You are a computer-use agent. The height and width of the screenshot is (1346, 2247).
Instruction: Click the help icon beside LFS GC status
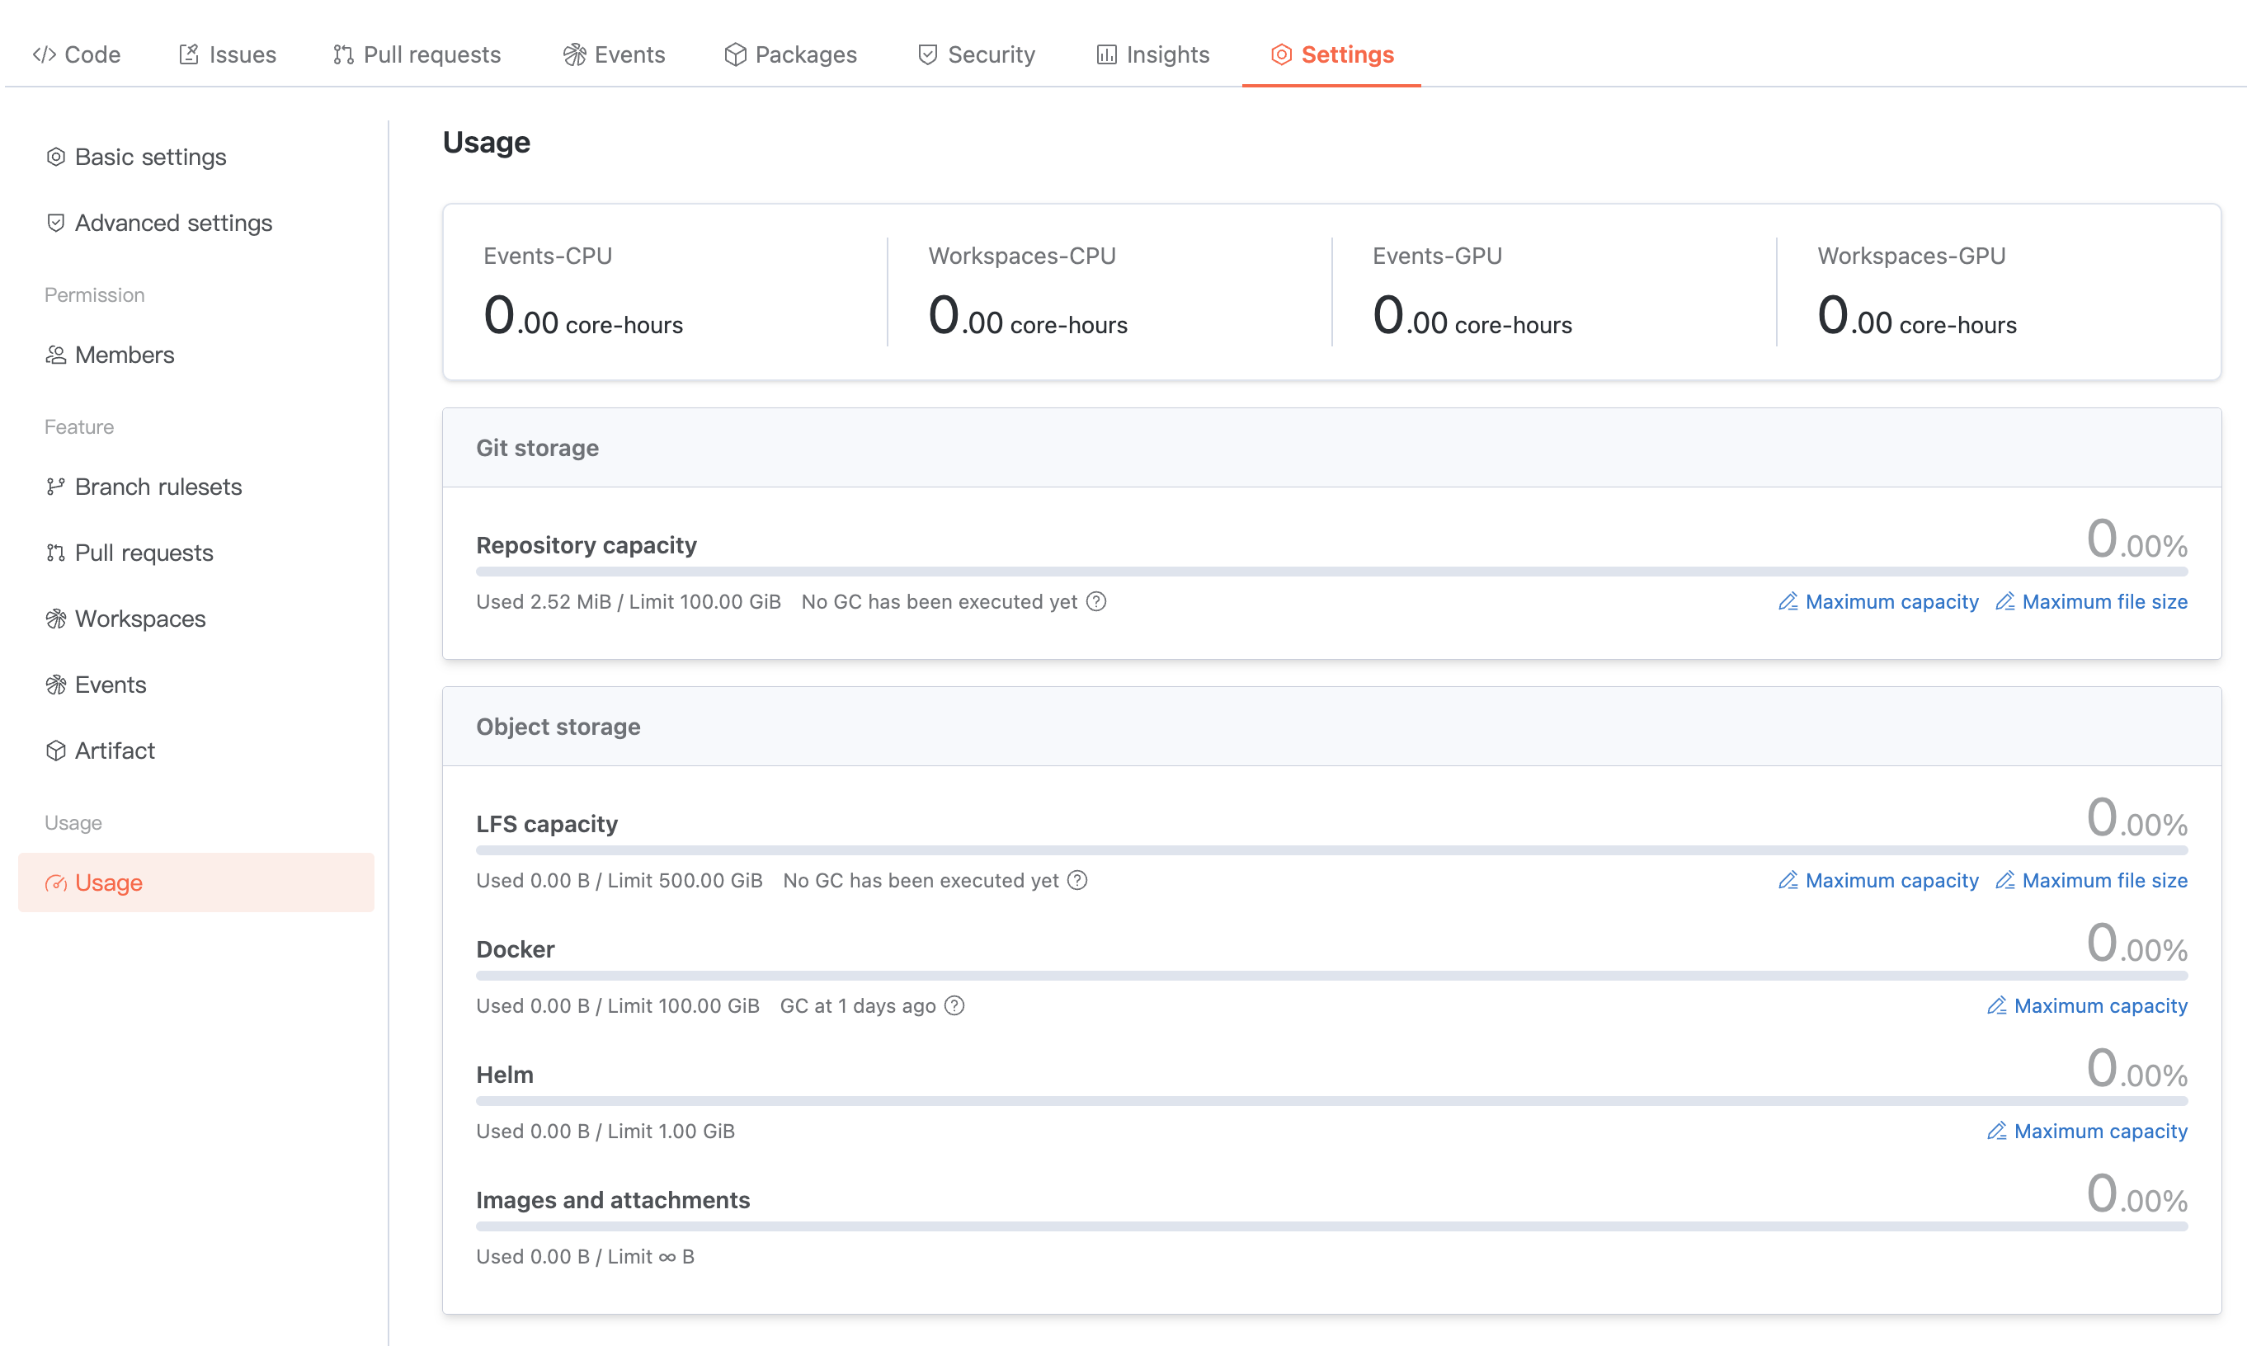(1076, 880)
